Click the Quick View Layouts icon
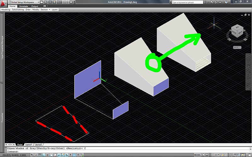The width and height of the screenshot is (252, 157). click(x=203, y=155)
